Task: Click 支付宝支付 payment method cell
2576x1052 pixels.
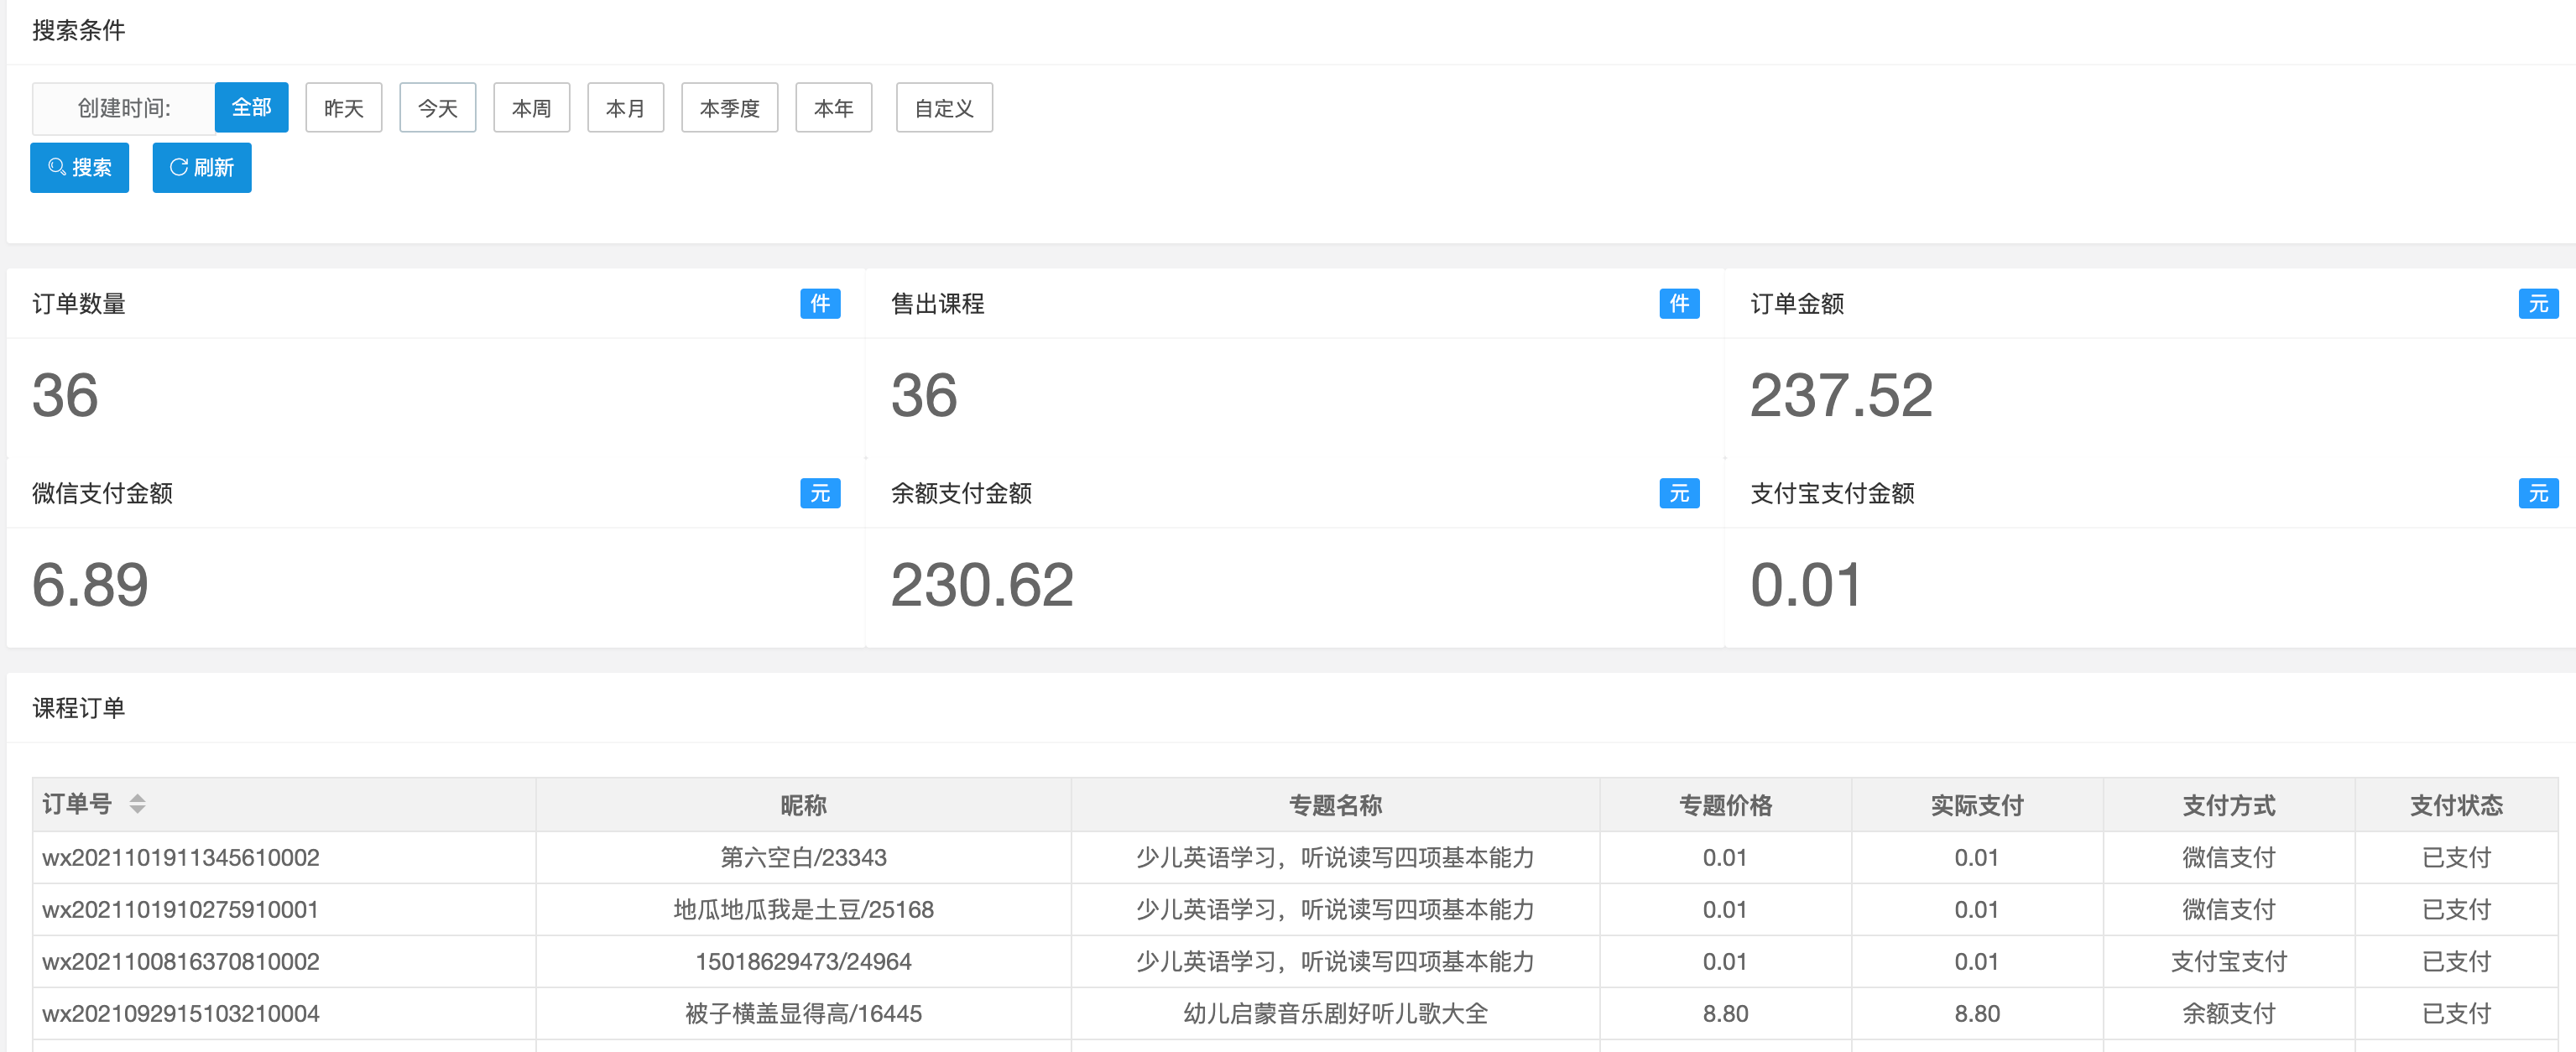Action: pos(2229,962)
